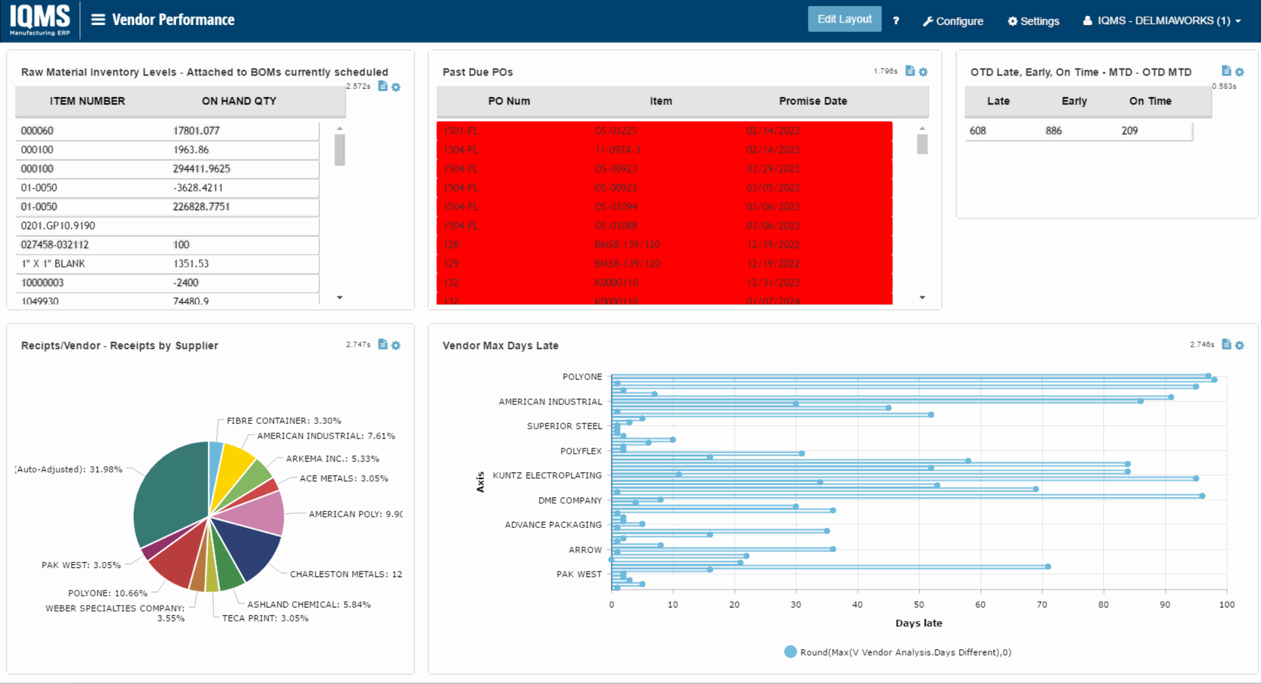Click document icon on Vendor Max Days Late
The width and height of the screenshot is (1261, 684).
[1226, 345]
